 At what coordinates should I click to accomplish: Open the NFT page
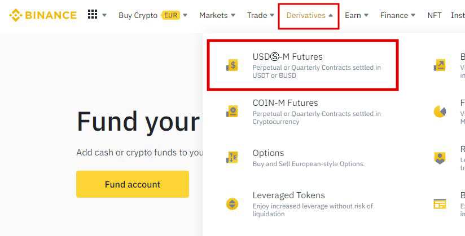click(435, 15)
